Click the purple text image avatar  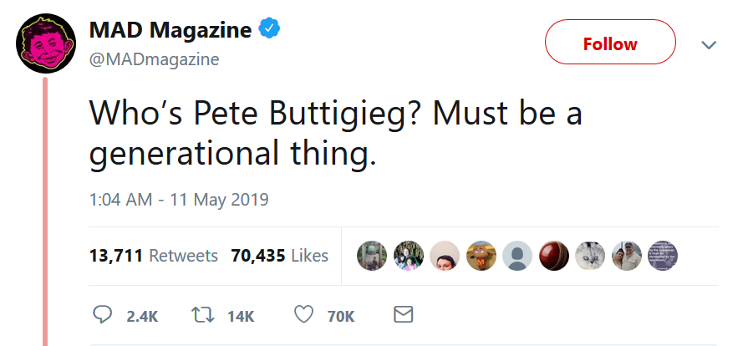point(664,256)
